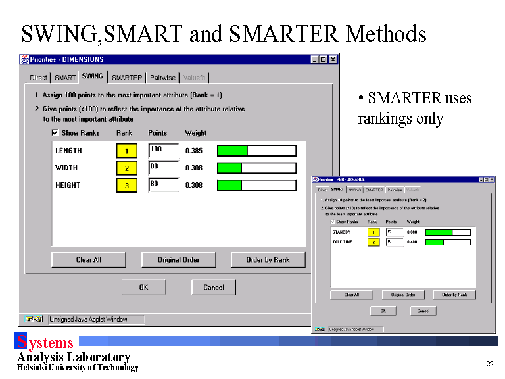Click the yellow rank 2 box for WIDTH

click(127, 168)
